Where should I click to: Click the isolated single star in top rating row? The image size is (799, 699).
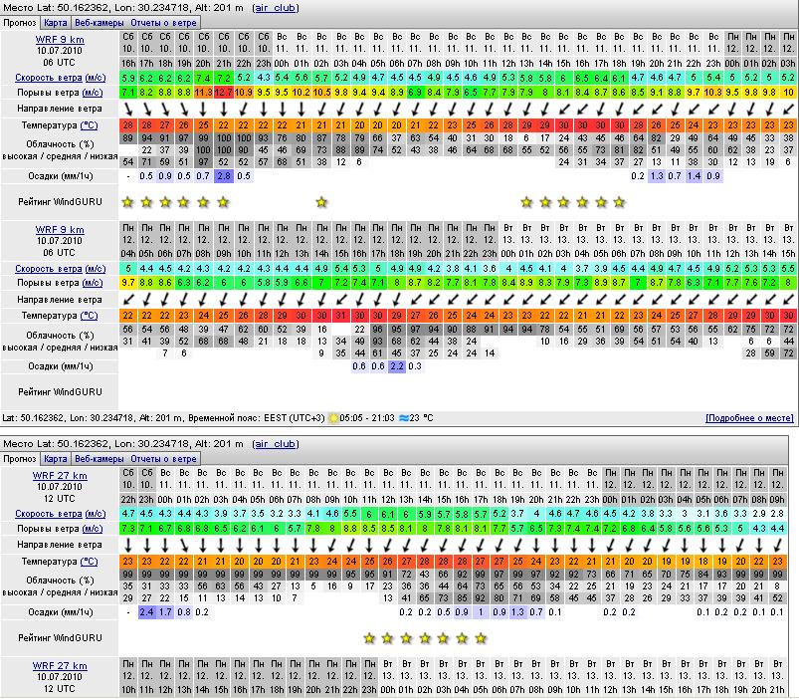(320, 202)
